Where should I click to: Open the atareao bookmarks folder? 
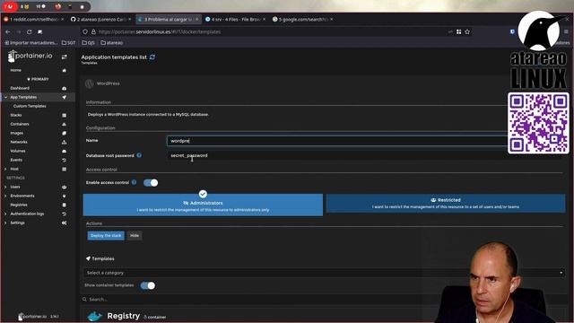click(x=112, y=43)
